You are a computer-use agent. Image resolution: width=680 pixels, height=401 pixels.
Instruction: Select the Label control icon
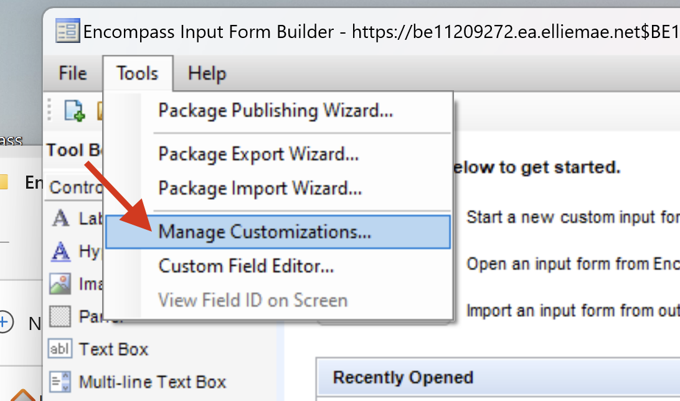(x=60, y=219)
